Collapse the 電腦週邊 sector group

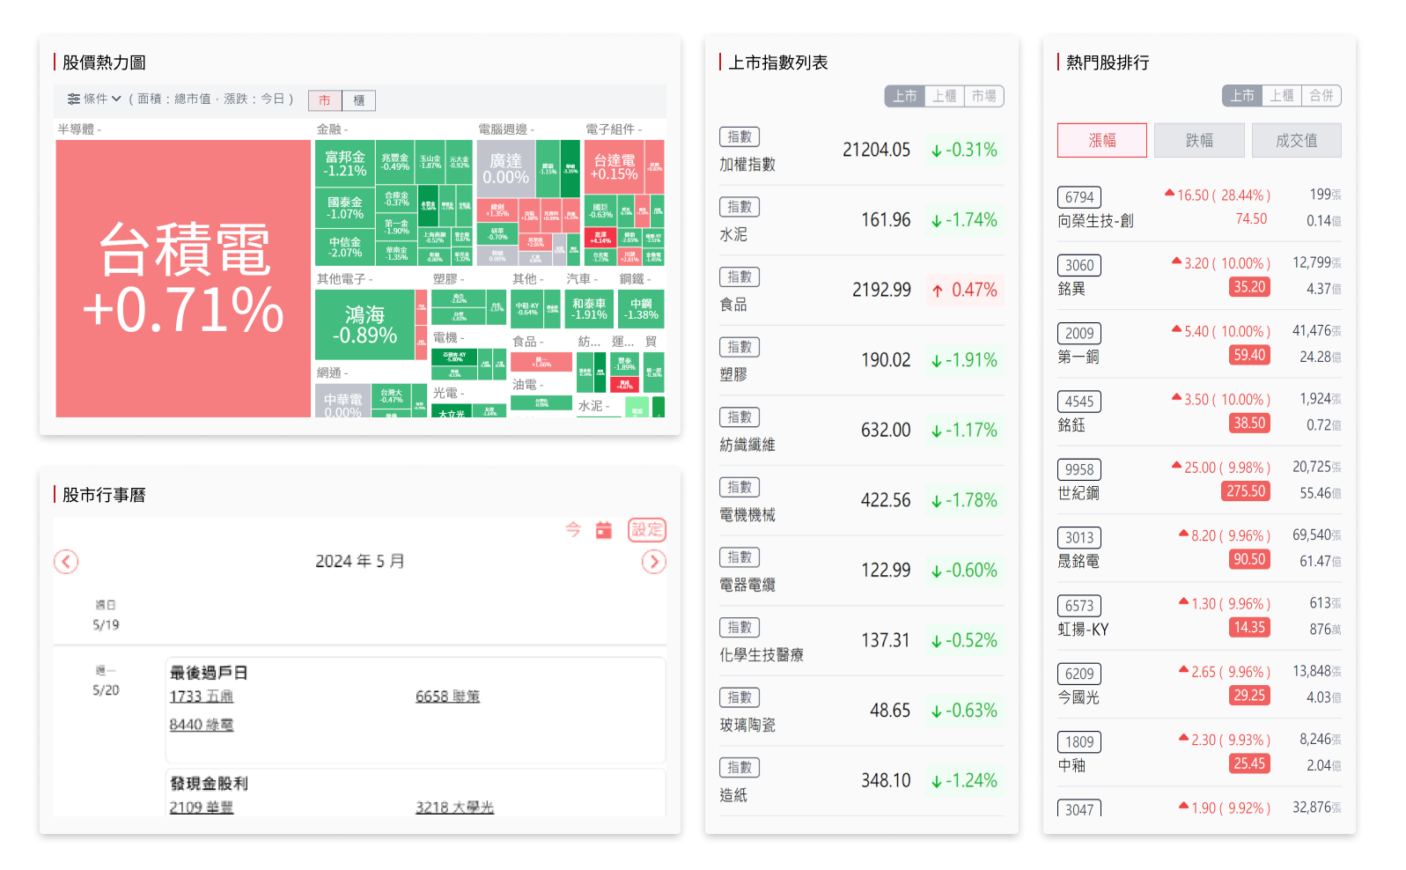506,129
